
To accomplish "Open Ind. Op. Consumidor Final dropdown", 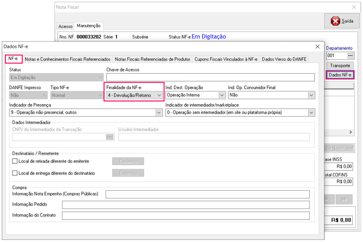I will pyautogui.click(x=311, y=95).
